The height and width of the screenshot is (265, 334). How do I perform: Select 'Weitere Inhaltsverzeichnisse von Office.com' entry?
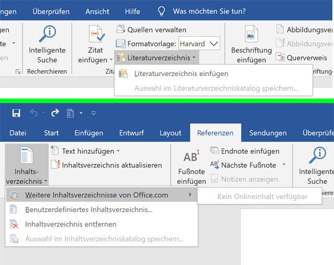click(x=101, y=195)
